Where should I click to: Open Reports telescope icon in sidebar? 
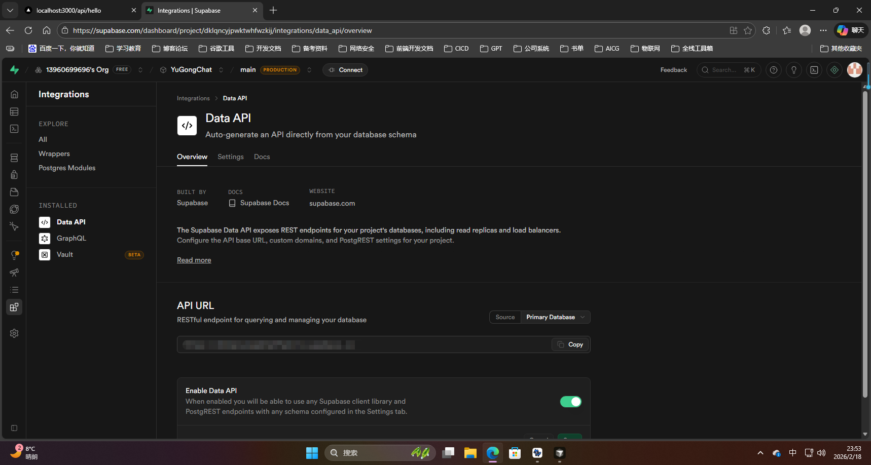coord(14,273)
